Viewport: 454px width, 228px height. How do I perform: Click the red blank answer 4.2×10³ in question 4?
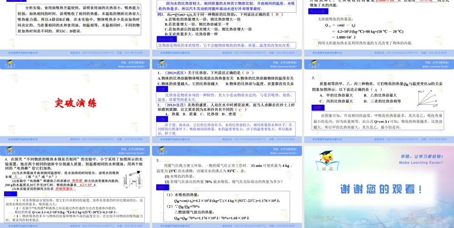(x=86, y=184)
